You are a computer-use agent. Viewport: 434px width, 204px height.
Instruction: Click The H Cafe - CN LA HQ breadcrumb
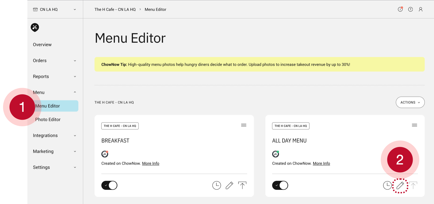(x=115, y=9)
